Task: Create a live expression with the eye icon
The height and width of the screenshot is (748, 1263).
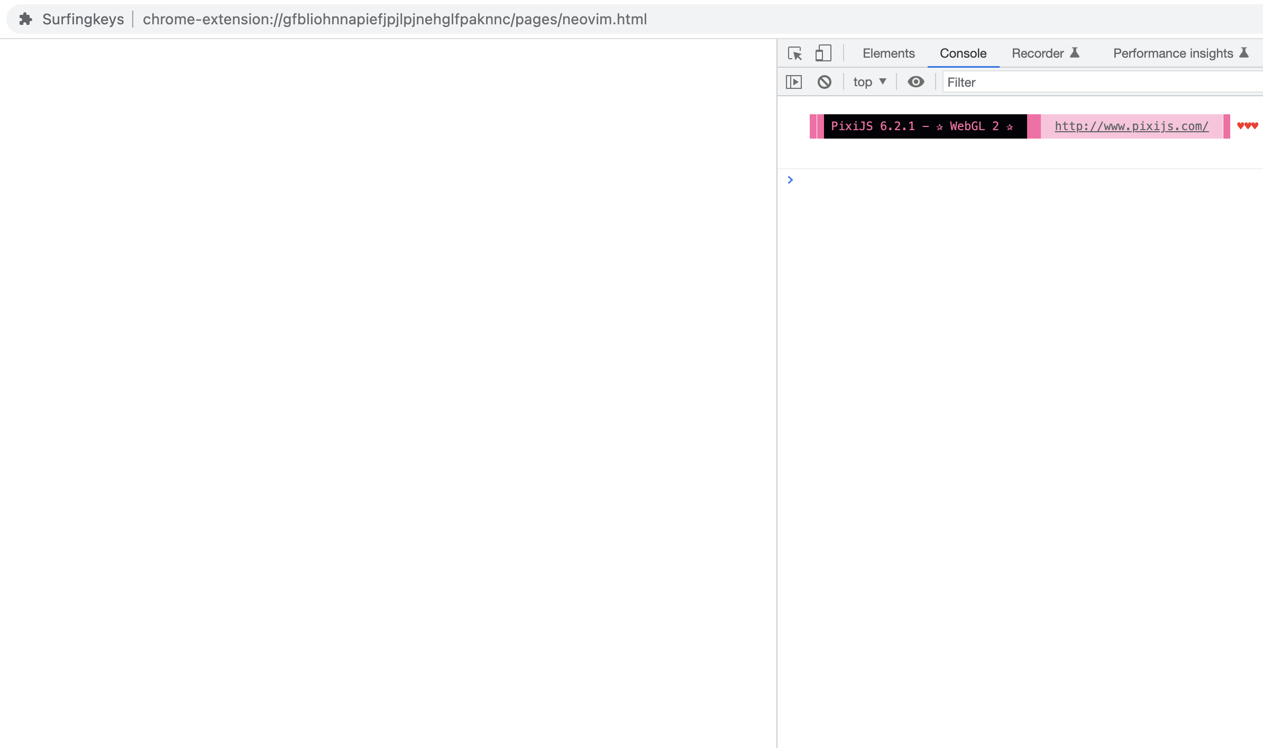Action: pyautogui.click(x=916, y=81)
